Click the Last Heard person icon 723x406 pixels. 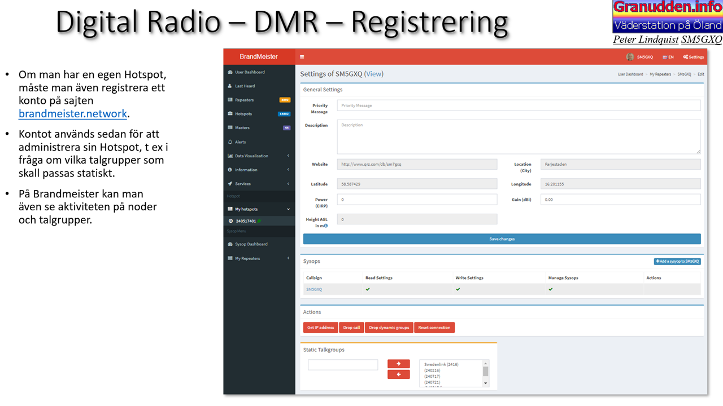pyautogui.click(x=230, y=86)
